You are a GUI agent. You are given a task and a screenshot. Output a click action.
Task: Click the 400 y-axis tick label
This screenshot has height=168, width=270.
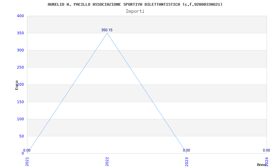[20, 16]
